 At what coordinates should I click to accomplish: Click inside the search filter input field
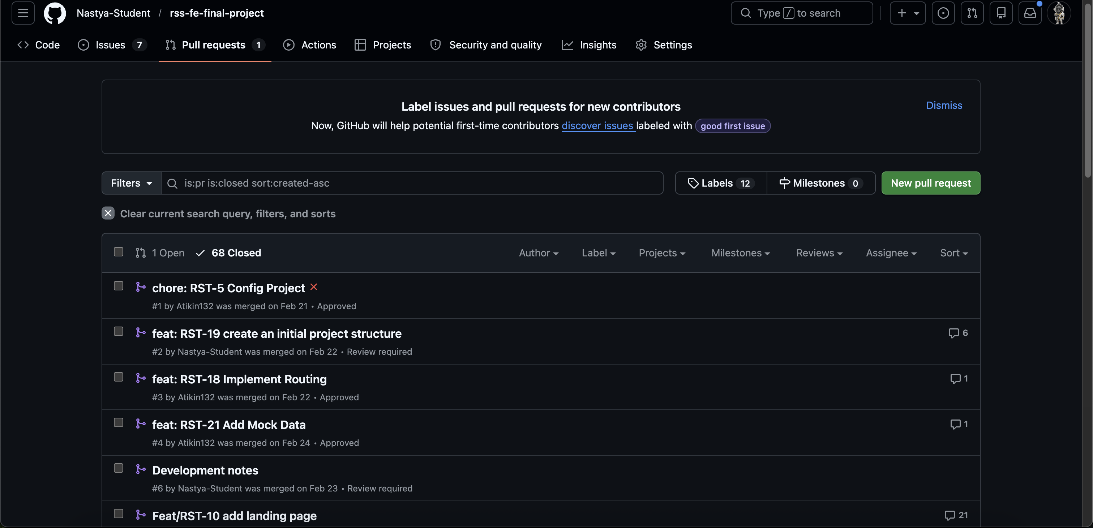[x=382, y=183]
